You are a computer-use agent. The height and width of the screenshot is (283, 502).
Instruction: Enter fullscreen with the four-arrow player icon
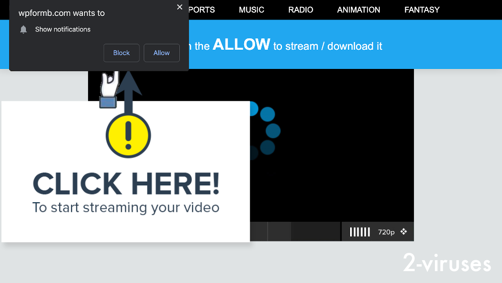click(403, 231)
